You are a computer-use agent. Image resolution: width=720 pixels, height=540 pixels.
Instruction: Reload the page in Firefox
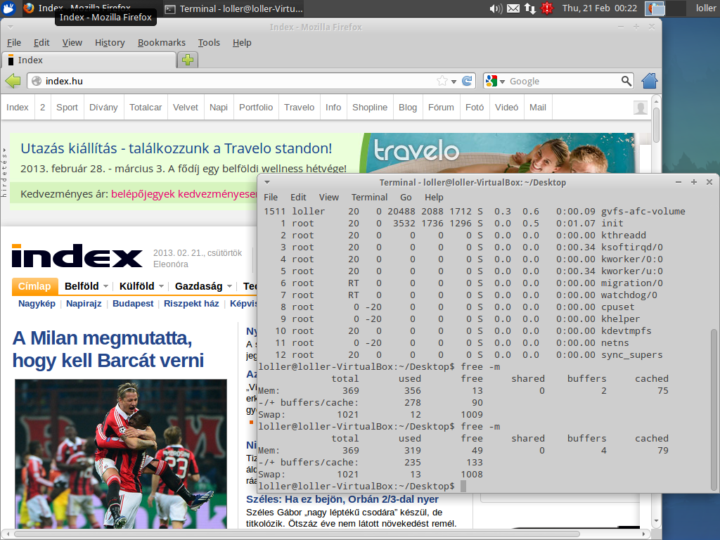tap(467, 82)
